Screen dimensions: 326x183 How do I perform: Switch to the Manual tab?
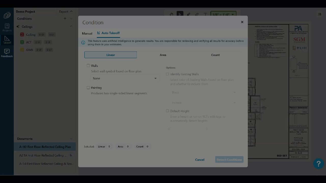pos(87,33)
